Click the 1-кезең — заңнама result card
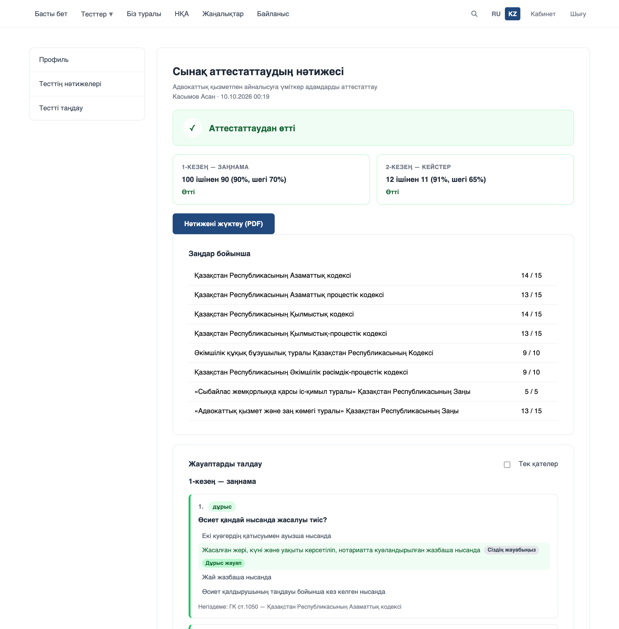619x629 pixels. 271,180
